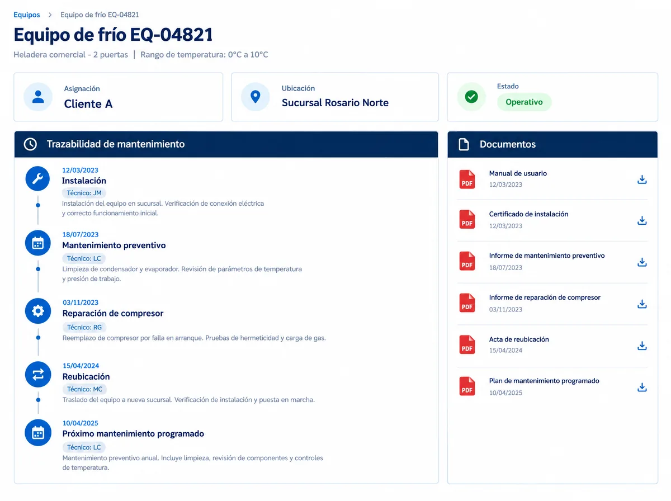This screenshot has width=671, height=501.
Task: Click the Técnico: RG tag
Action: (84, 327)
